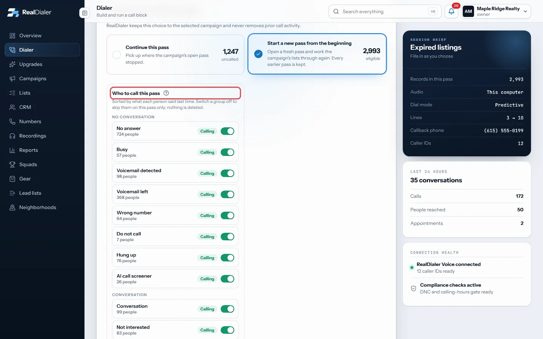Open the Maple Ridge Realty account dropdown
The width and height of the screenshot is (543, 339).
[496, 11]
